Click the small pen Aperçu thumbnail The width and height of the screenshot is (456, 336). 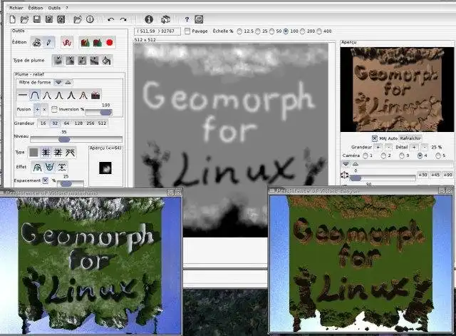[x=105, y=168]
